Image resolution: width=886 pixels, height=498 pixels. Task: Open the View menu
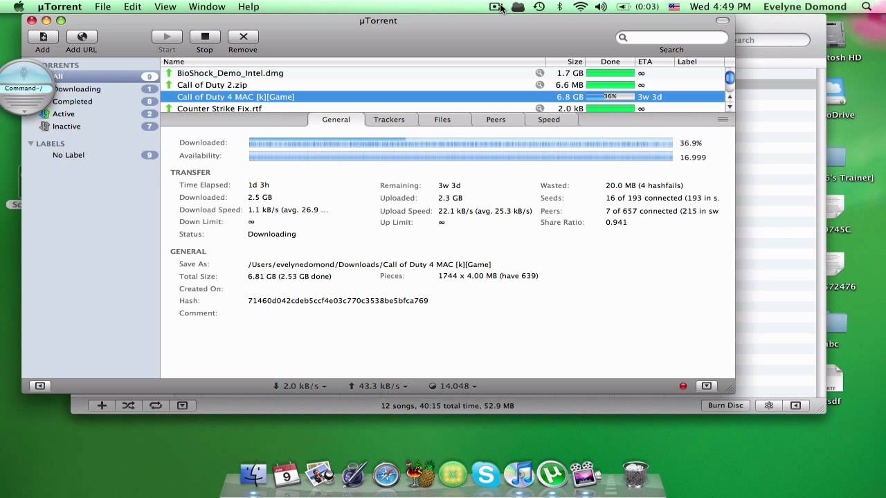[x=165, y=7]
